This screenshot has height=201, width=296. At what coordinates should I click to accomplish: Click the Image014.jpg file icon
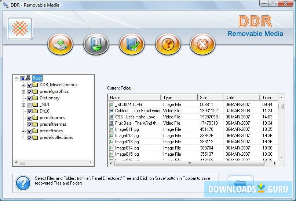tap(112, 148)
